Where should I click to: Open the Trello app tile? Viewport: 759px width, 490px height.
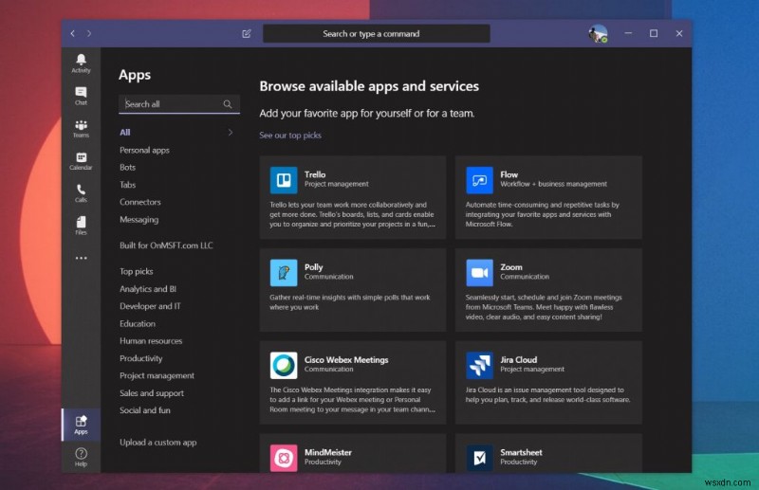click(x=352, y=196)
